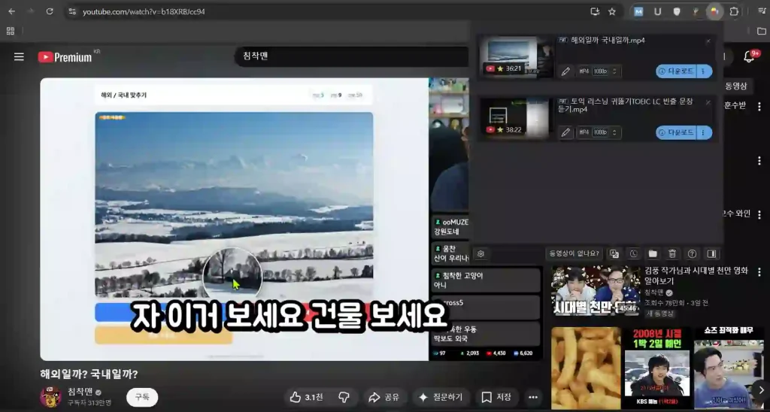Like the video with 3.1천 thumbs up

pos(308,397)
